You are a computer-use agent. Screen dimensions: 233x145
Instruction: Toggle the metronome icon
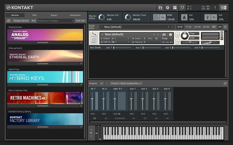[x=184, y=17]
